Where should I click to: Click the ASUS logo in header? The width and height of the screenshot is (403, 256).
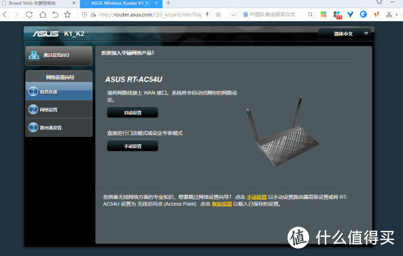click(x=46, y=34)
